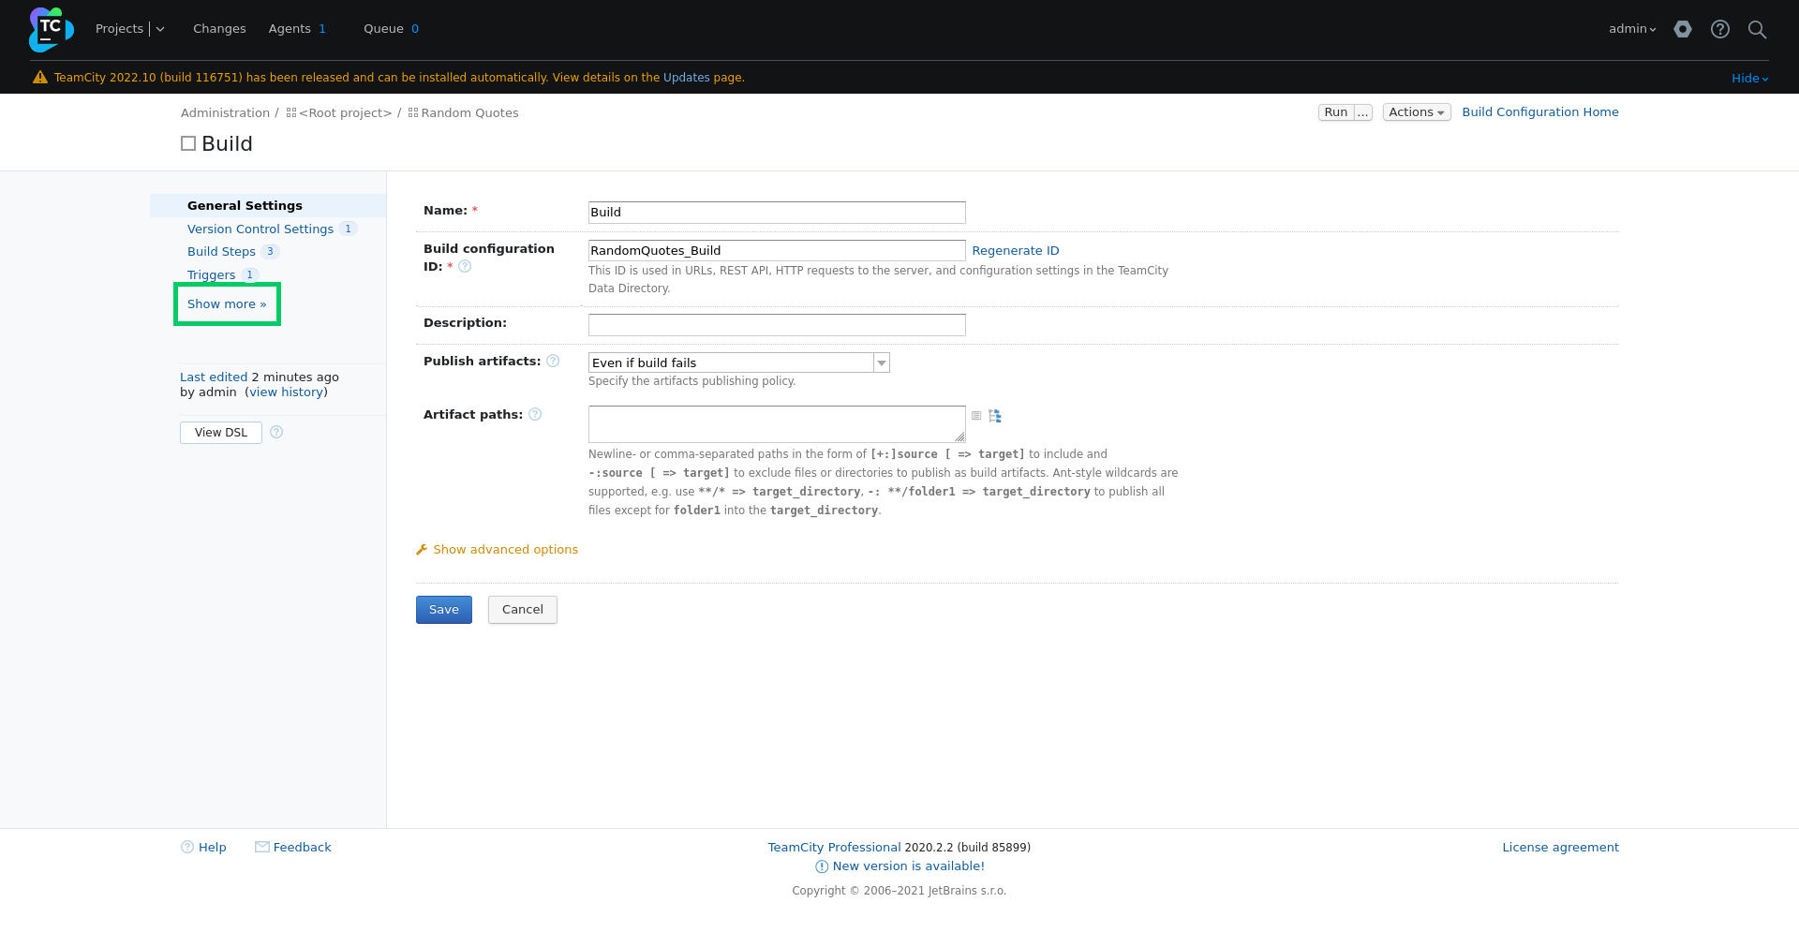Toggle the checkbox beside Build title
The image size is (1799, 932).
click(x=188, y=143)
